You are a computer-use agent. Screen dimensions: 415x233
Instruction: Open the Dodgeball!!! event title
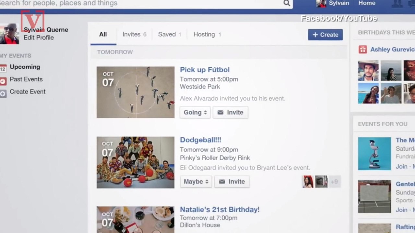200,140
